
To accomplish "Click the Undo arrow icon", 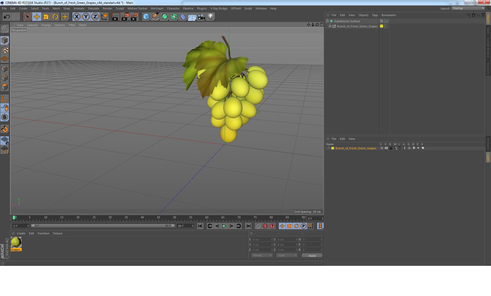I will coord(7,17).
